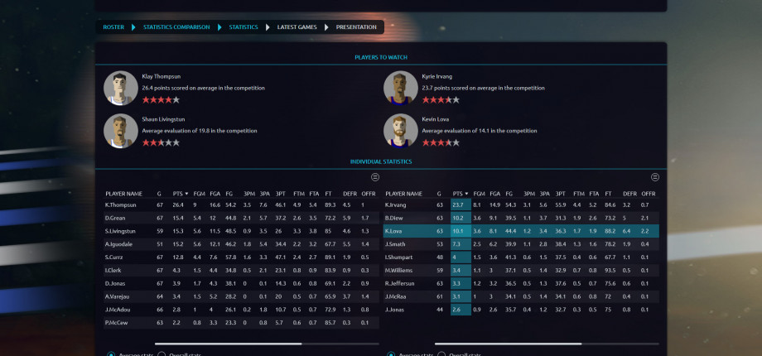Click K.Irvang's 23.7 PTS cell
The height and width of the screenshot is (356, 762).
[x=461, y=205]
